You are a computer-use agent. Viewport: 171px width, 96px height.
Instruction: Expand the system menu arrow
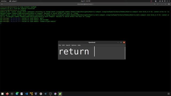pos(169,1)
